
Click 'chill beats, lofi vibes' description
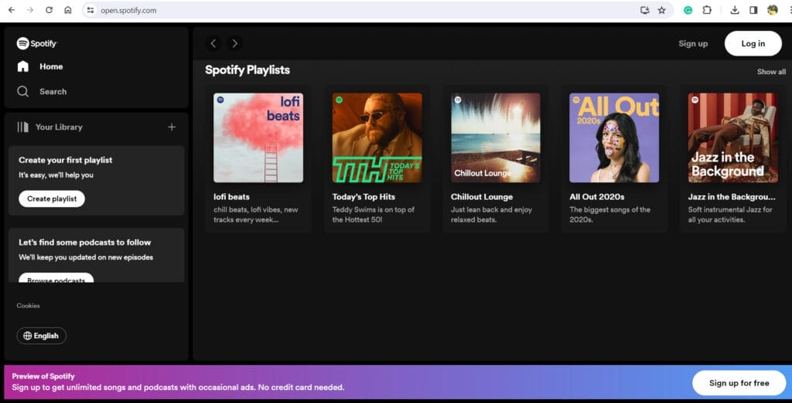[255, 215]
